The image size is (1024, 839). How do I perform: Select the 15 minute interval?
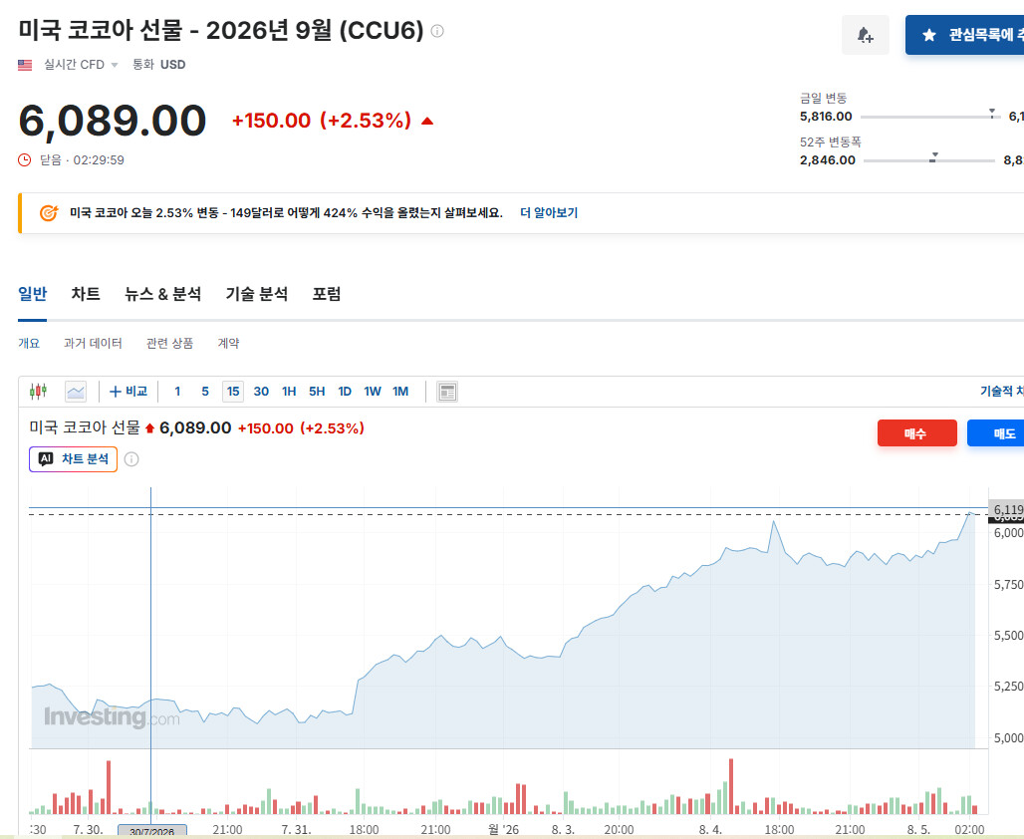click(233, 392)
